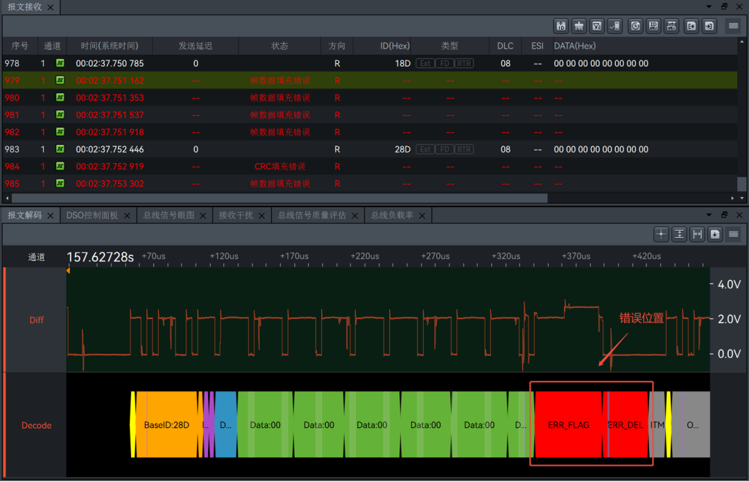
Task: Switch ID display format (ID dec/hex icon)
Action: click(653, 26)
